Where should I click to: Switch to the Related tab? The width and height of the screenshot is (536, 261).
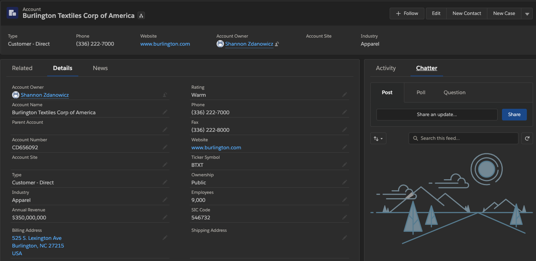pos(22,68)
